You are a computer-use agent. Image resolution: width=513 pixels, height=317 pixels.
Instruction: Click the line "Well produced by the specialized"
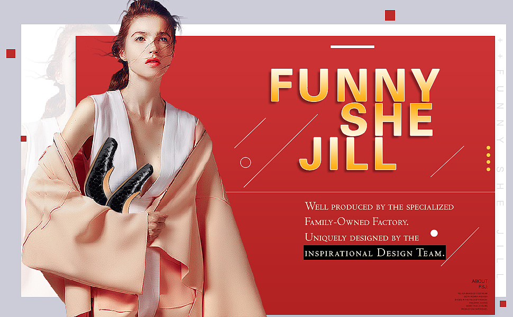(379, 207)
